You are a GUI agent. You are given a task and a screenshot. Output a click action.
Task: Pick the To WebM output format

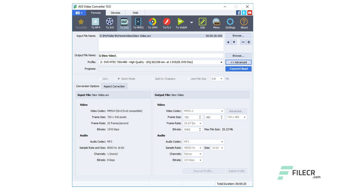pos(181,23)
